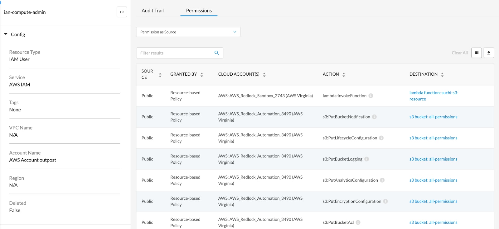Show info for s3:PutAnalyticsConfiguration action
The image size is (499, 229).
coord(382,180)
